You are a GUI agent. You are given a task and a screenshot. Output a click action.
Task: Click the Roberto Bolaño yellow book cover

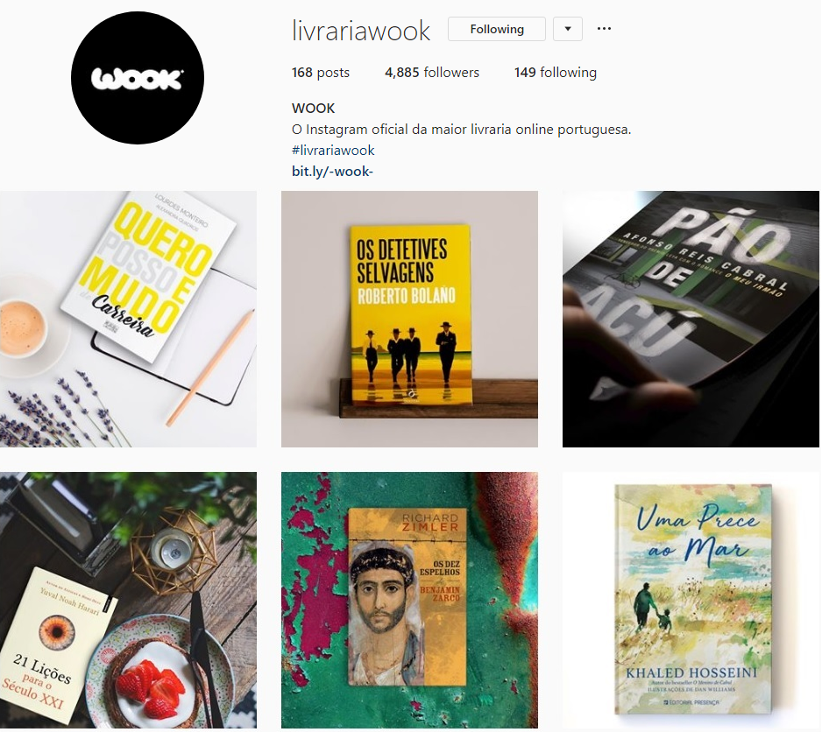pyautogui.click(x=410, y=316)
